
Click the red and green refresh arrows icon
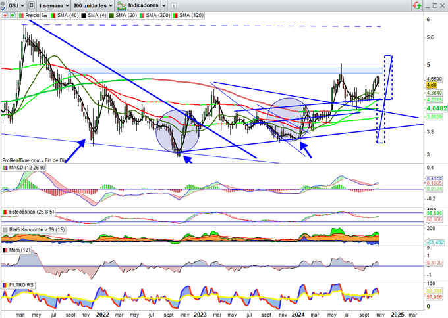tap(417, 5)
